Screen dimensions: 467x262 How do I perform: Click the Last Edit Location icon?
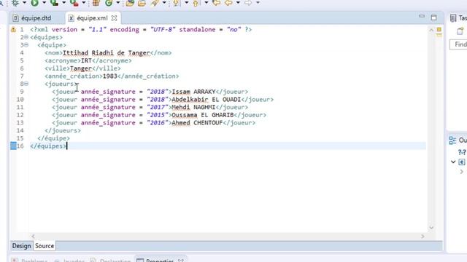[x=217, y=3]
